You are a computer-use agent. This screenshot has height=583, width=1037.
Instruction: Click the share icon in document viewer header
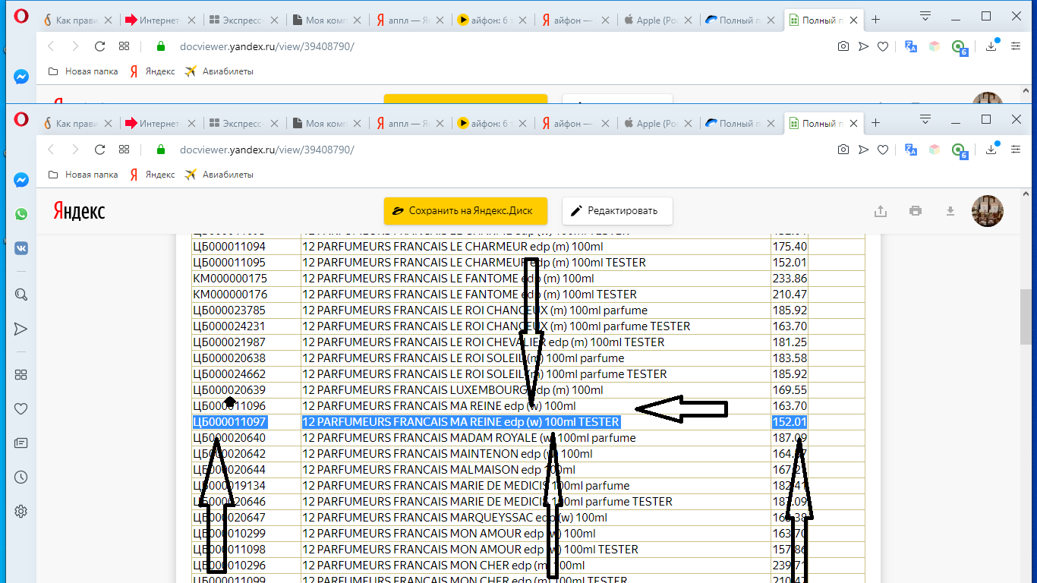point(881,211)
